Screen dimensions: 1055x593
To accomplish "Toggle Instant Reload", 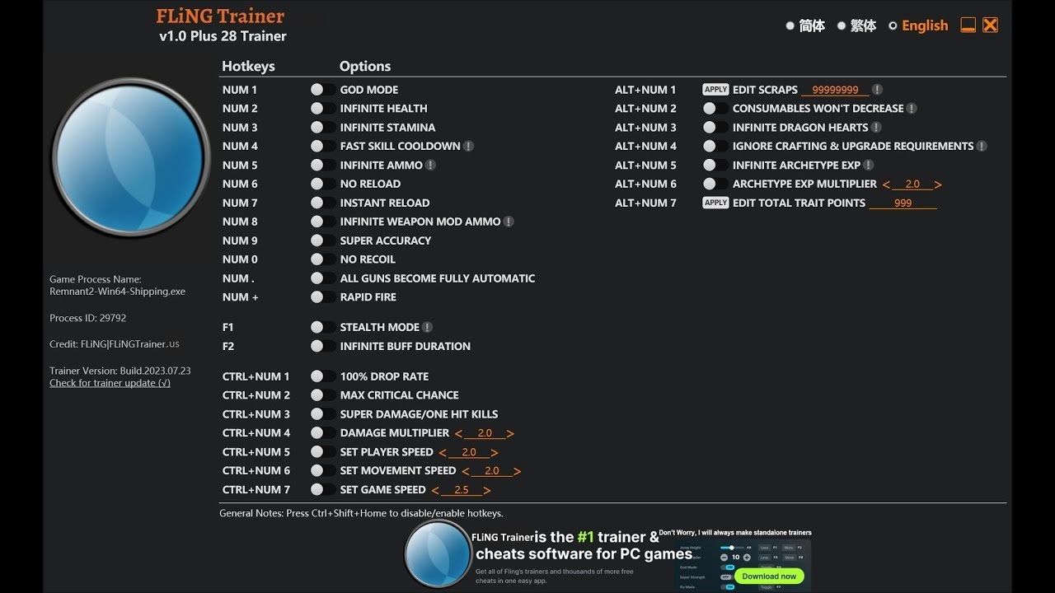I will pyautogui.click(x=323, y=203).
